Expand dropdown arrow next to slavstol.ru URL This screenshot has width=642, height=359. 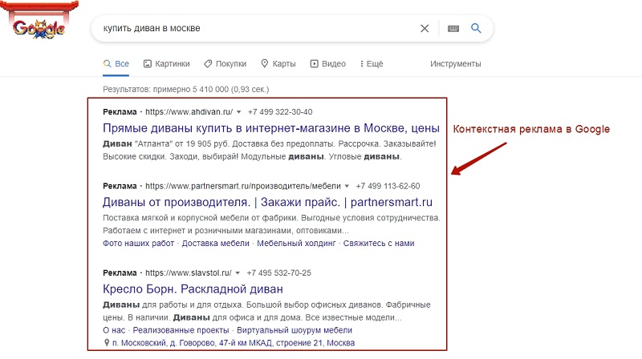[238, 273]
